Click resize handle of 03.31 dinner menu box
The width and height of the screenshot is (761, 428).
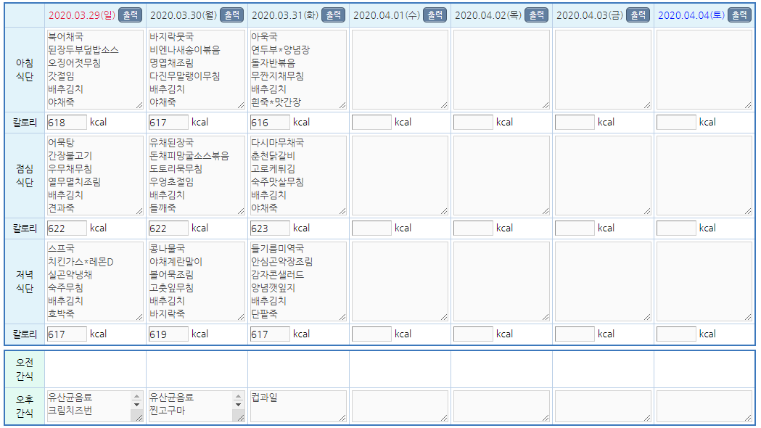(x=342, y=316)
